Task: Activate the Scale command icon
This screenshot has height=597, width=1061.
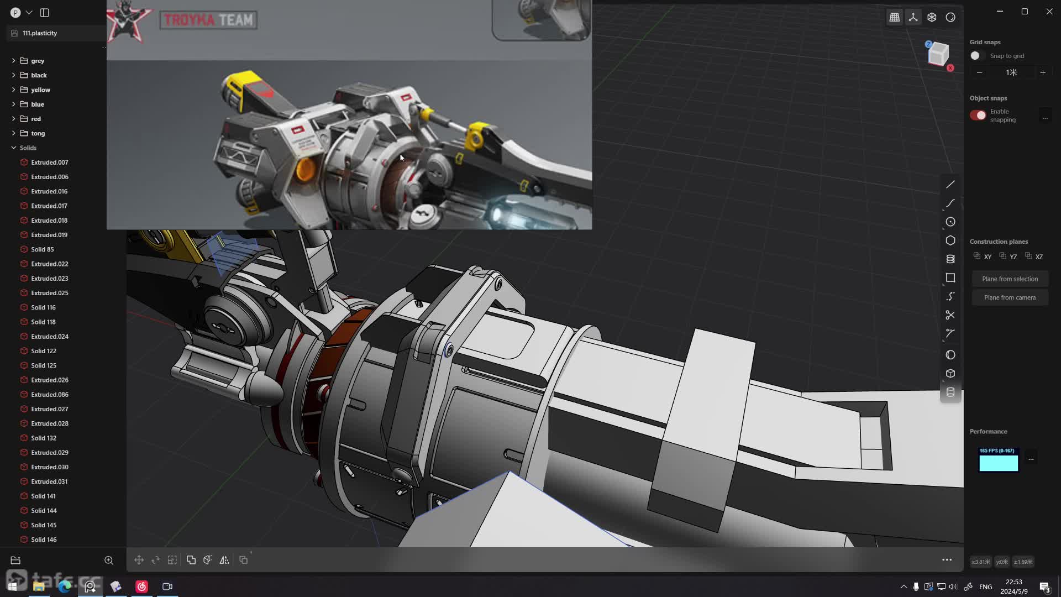Action: click(x=172, y=560)
